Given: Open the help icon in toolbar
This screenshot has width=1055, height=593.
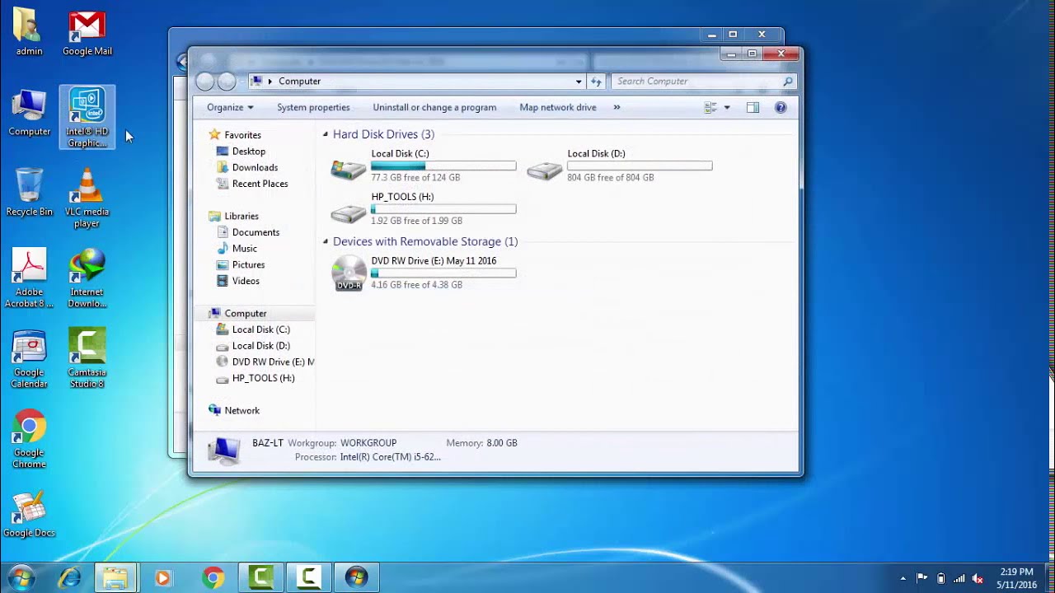Looking at the screenshot, I should coord(781,107).
